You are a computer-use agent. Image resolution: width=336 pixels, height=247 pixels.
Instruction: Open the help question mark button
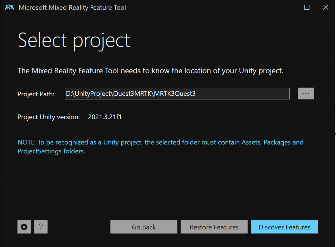point(41,227)
